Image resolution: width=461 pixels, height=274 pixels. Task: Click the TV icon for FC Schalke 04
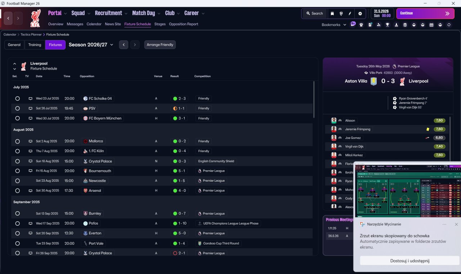[x=31, y=98]
